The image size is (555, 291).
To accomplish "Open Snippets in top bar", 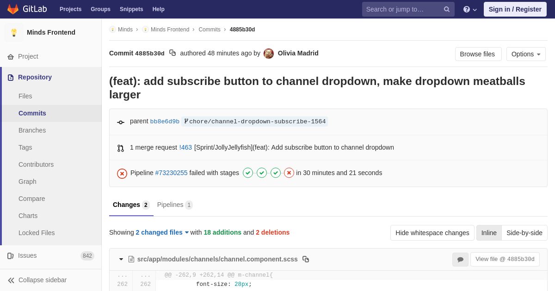I will click(x=131, y=9).
